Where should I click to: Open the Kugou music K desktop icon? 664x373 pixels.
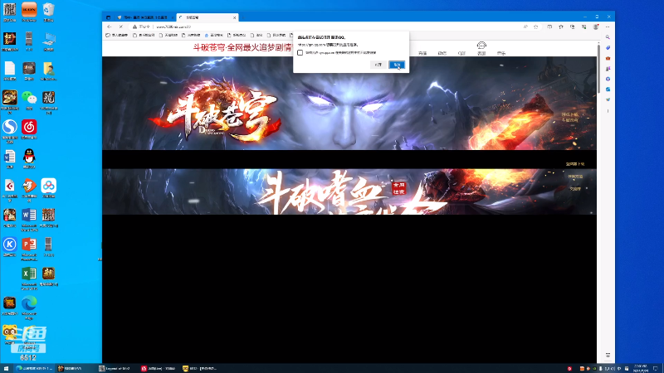point(9,246)
